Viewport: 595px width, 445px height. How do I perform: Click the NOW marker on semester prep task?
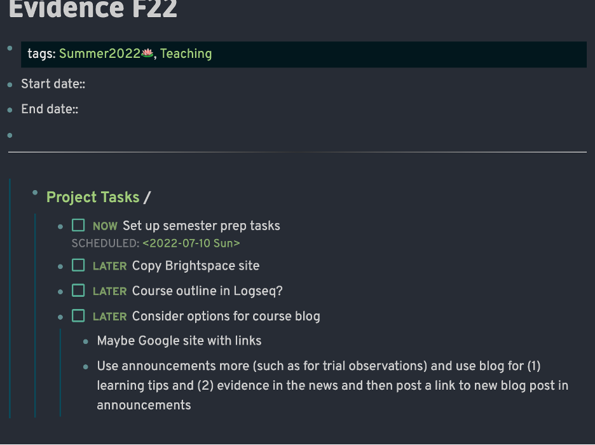[105, 226]
